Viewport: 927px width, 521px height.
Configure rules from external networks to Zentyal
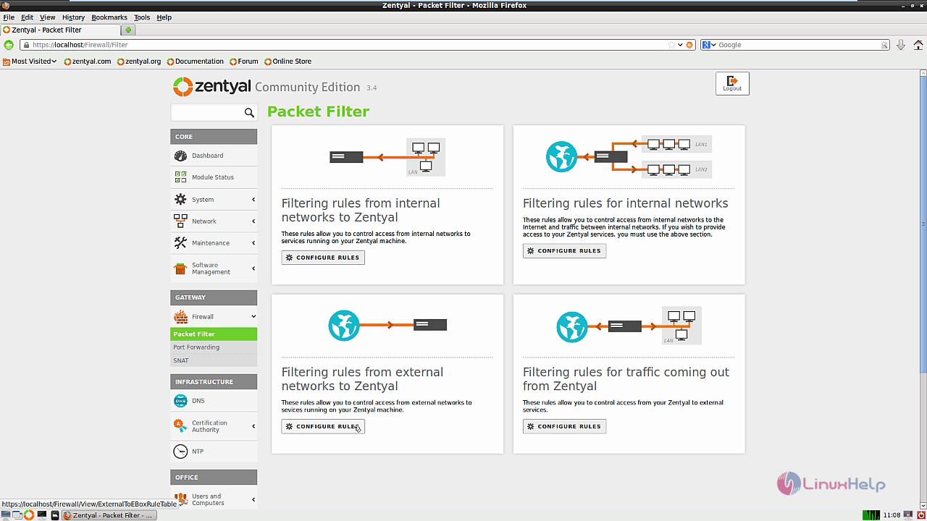point(323,426)
